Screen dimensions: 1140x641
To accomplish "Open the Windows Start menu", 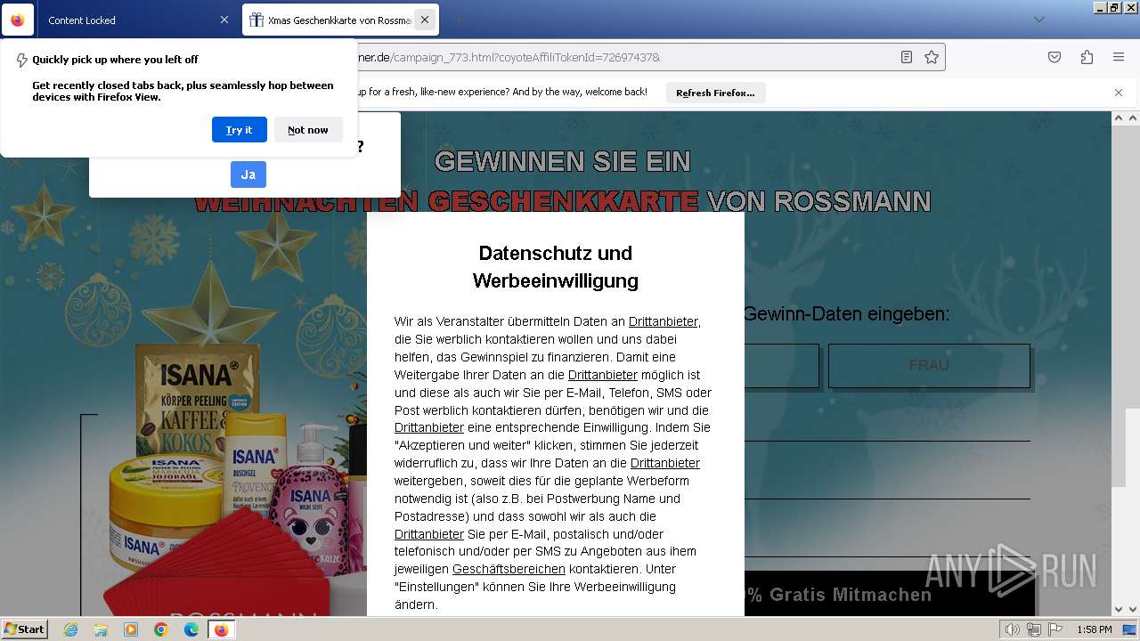I will click(x=24, y=629).
